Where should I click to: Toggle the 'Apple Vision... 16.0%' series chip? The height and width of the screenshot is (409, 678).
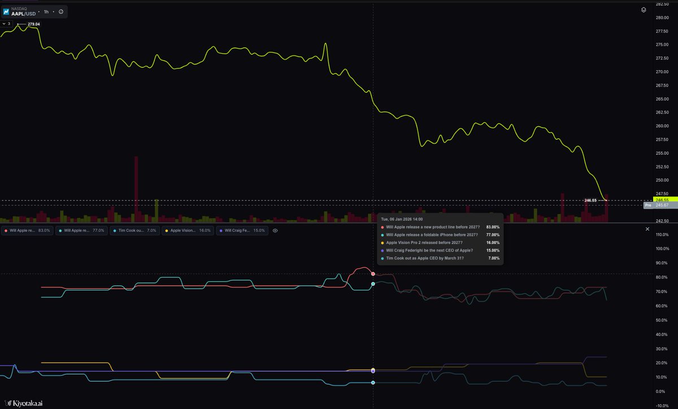(188, 230)
